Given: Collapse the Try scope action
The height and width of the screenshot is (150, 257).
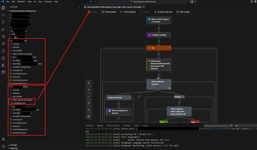Looking at the screenshot, I should click(x=170, y=48).
